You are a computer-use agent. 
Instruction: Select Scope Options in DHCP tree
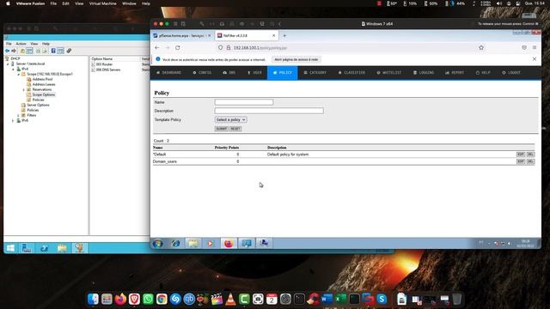pyautogui.click(x=44, y=94)
